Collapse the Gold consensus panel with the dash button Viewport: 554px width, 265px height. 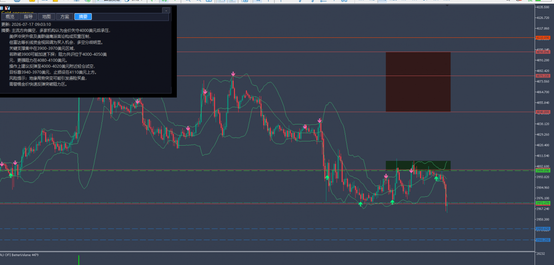point(166,10)
